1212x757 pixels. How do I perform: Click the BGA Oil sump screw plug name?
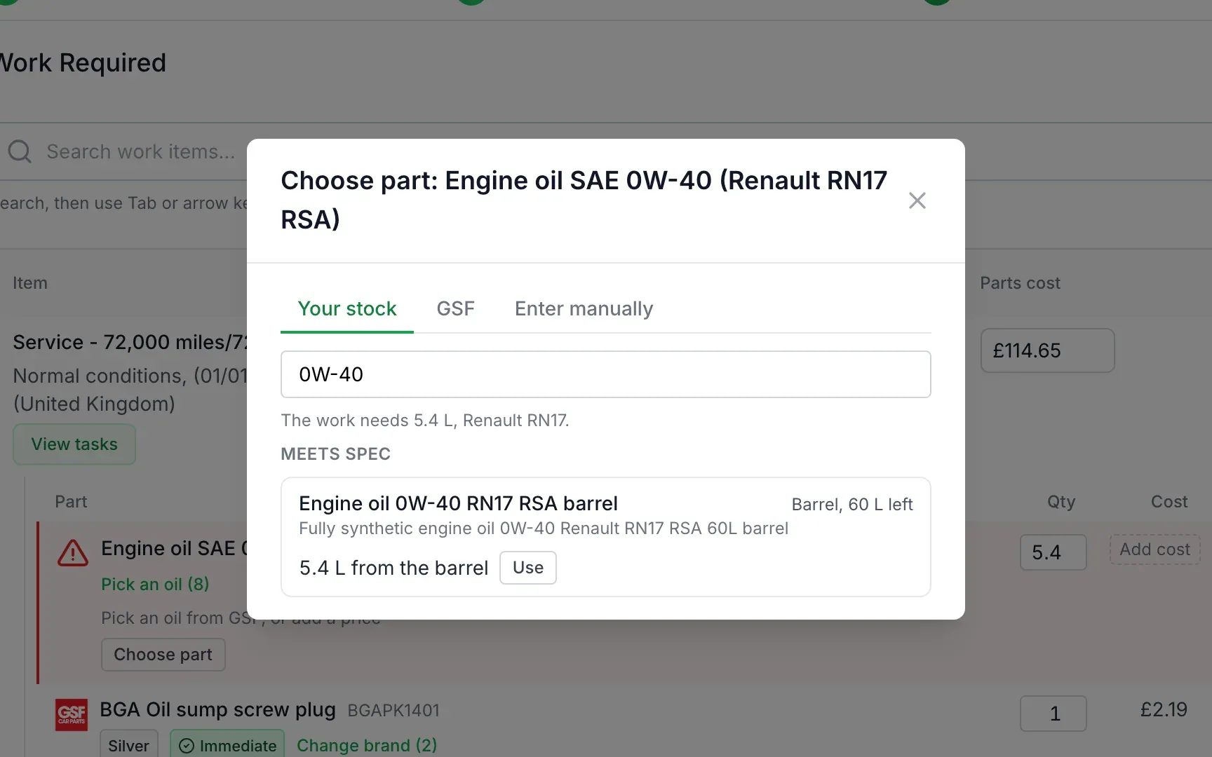point(217,710)
